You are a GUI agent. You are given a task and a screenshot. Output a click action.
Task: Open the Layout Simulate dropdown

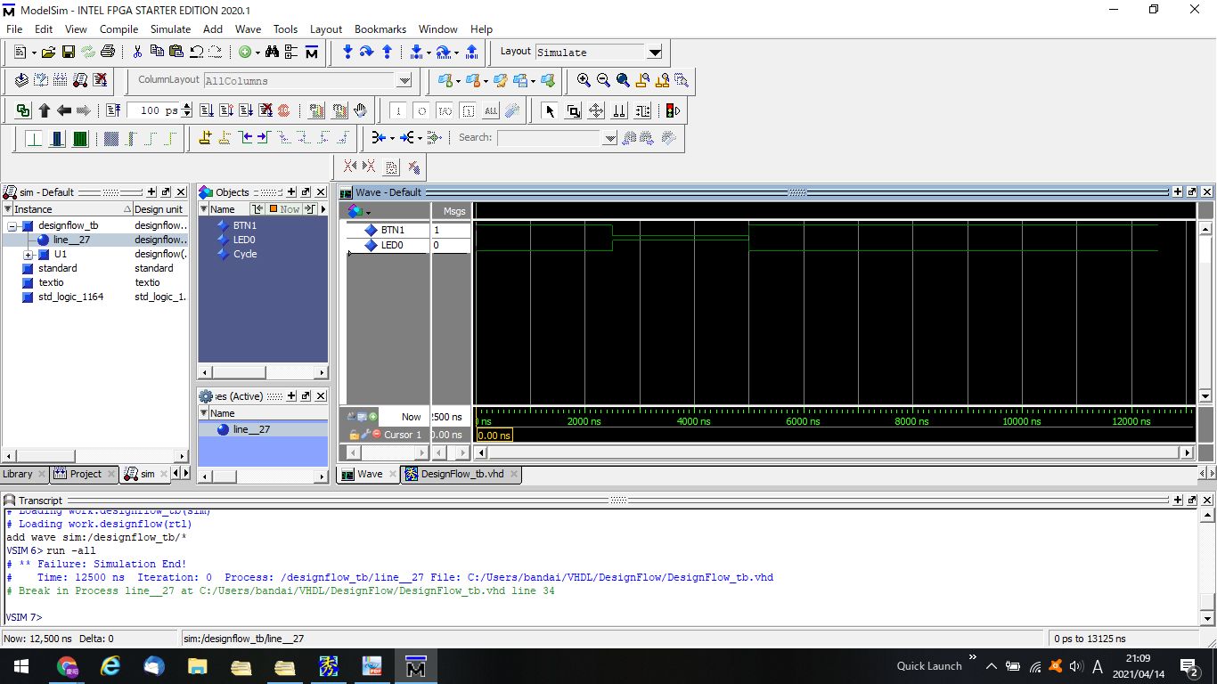[x=655, y=53]
